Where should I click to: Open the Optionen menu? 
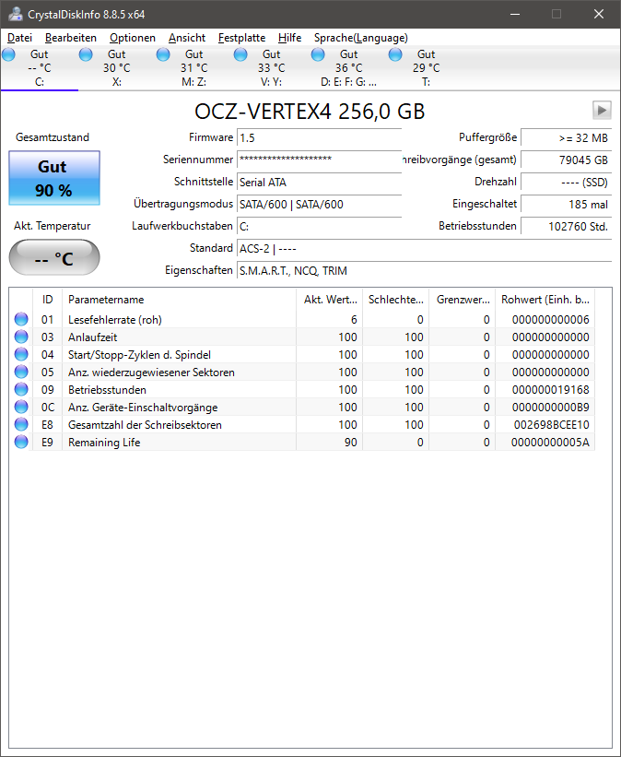(x=133, y=38)
